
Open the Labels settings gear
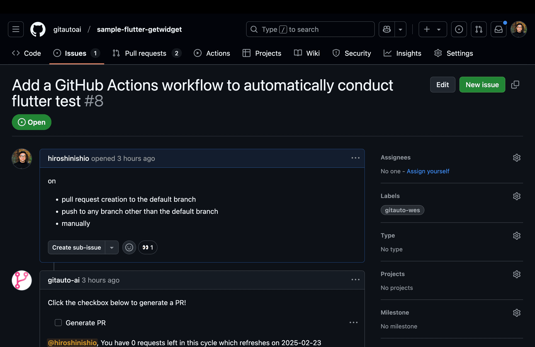(517, 196)
